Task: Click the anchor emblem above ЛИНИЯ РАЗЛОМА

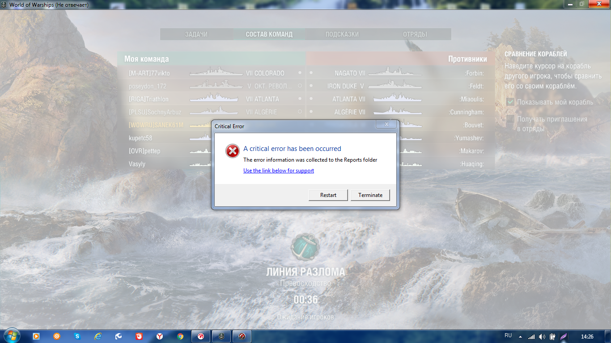Action: tap(305, 247)
